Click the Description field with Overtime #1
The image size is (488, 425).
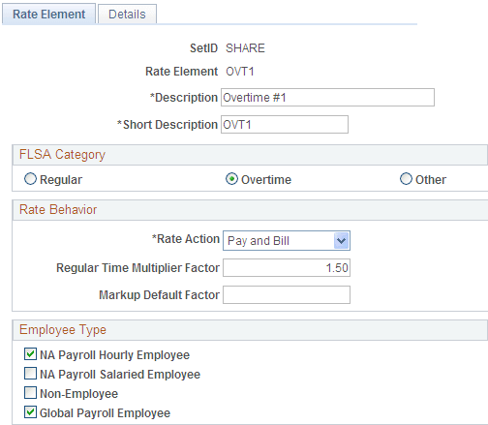tap(327, 98)
